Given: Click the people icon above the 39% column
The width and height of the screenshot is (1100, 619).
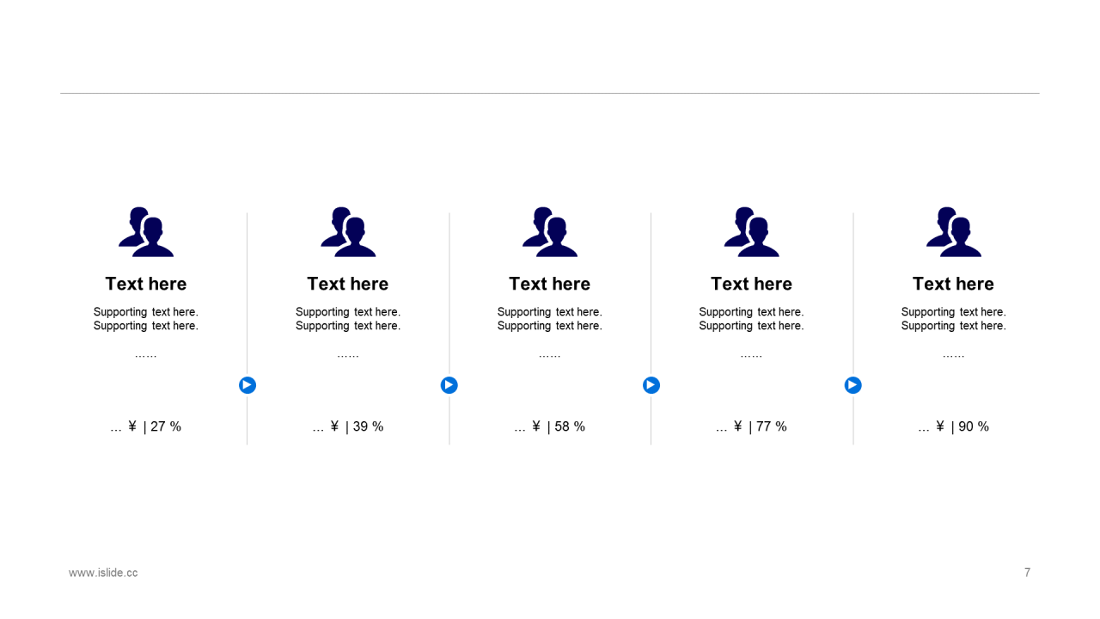Looking at the screenshot, I should (x=348, y=232).
